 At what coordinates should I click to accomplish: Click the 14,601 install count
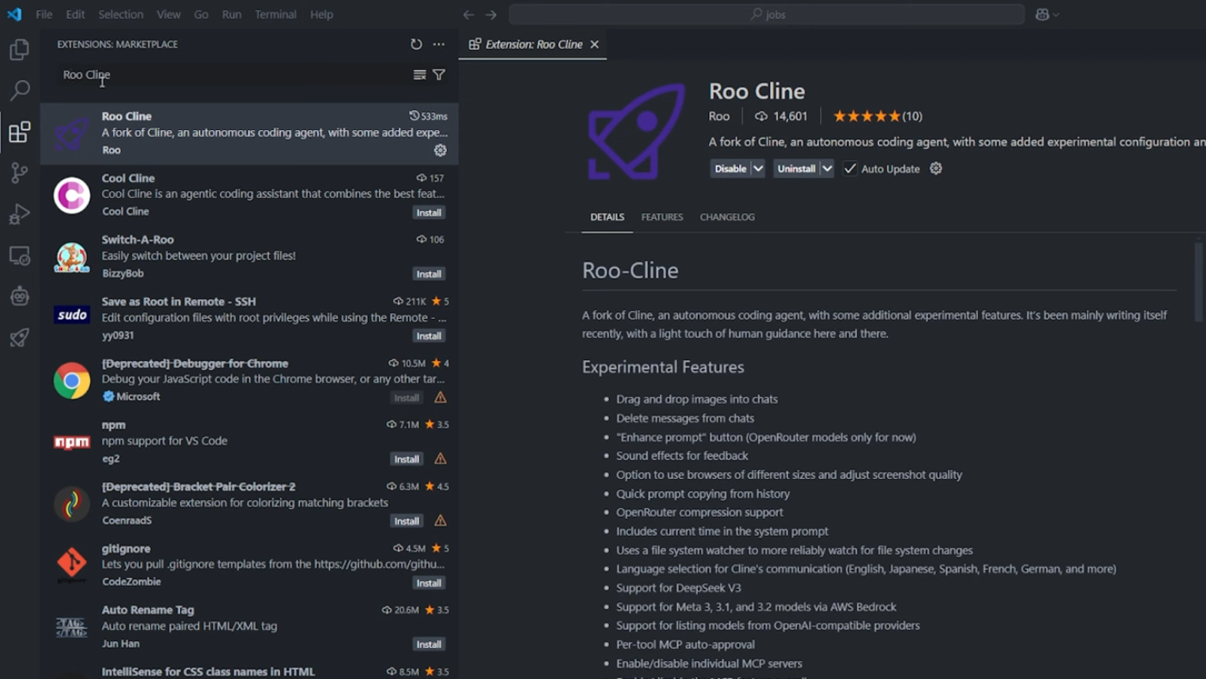[781, 116]
